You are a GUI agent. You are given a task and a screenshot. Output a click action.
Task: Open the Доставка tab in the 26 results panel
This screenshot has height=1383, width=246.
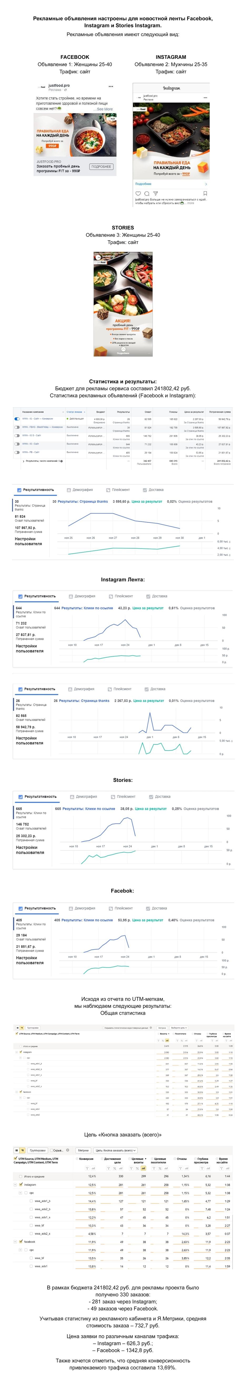pos(155,689)
